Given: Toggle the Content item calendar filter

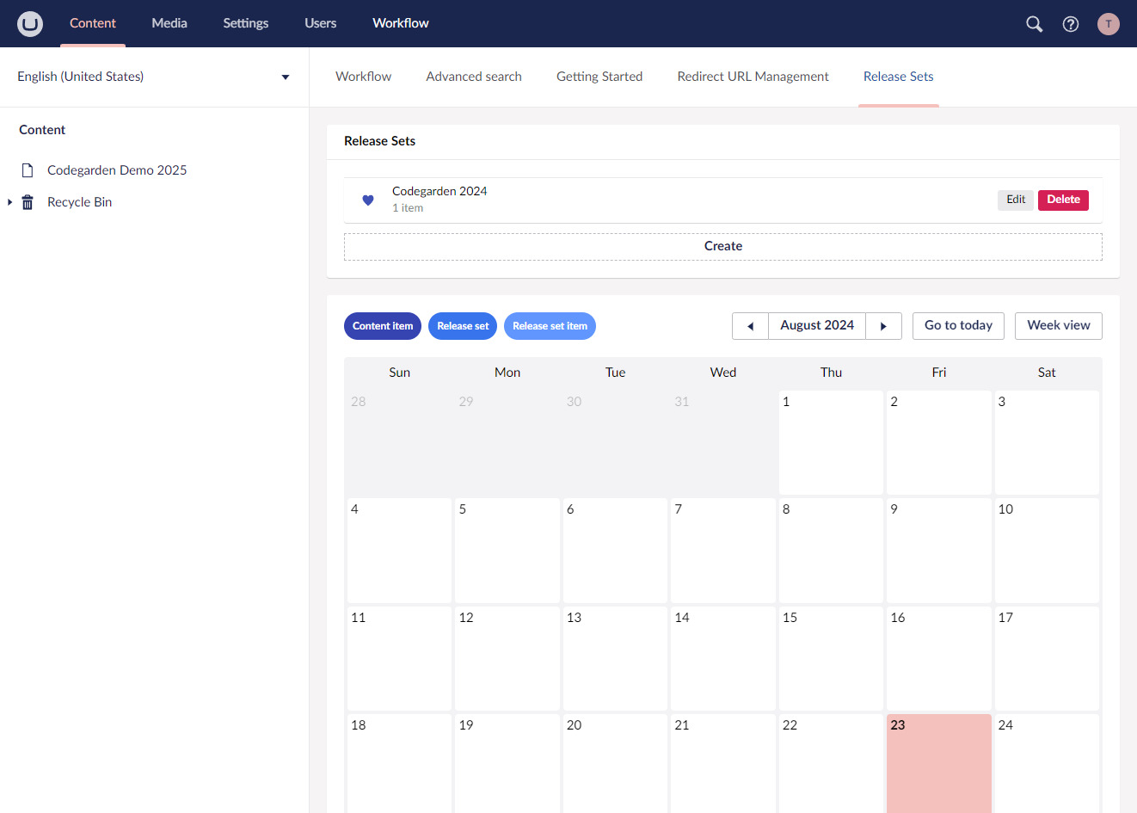Looking at the screenshot, I should pos(382,325).
